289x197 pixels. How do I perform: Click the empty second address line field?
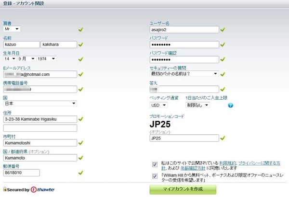coord(40,128)
